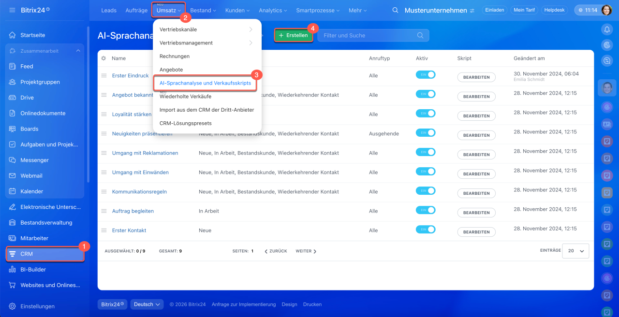Viewport: 619px width, 317px height.
Task: Click the green Erstellen button
Action: [294, 35]
